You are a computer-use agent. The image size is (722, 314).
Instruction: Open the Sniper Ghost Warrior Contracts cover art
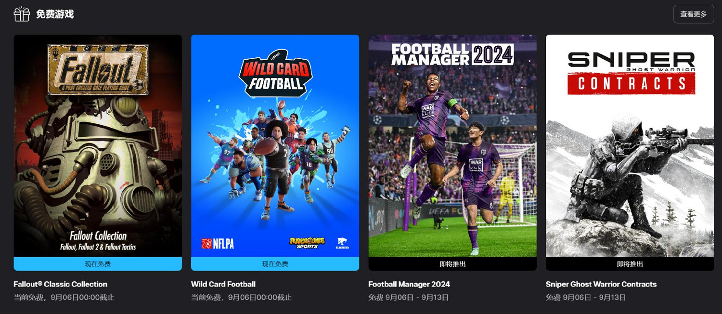pos(630,146)
